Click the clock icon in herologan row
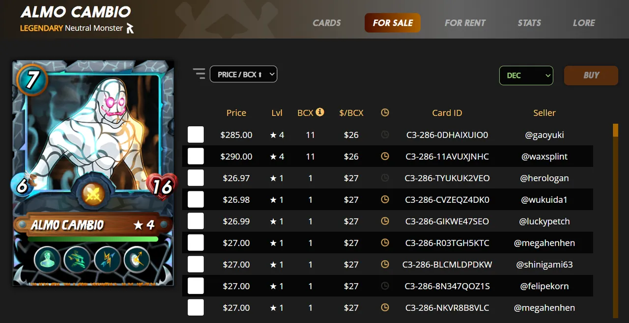This screenshot has height=323, width=629. pos(385,178)
